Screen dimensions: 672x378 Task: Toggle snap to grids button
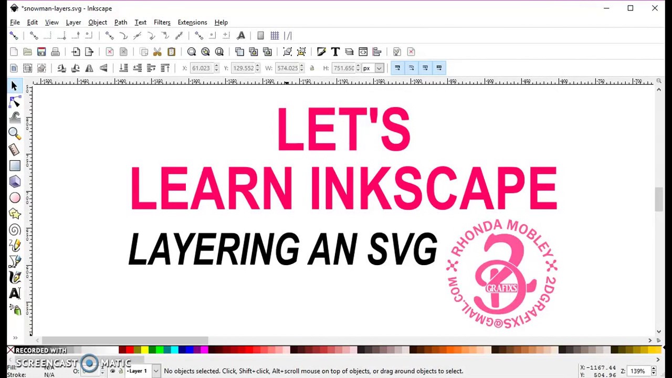pos(275,35)
